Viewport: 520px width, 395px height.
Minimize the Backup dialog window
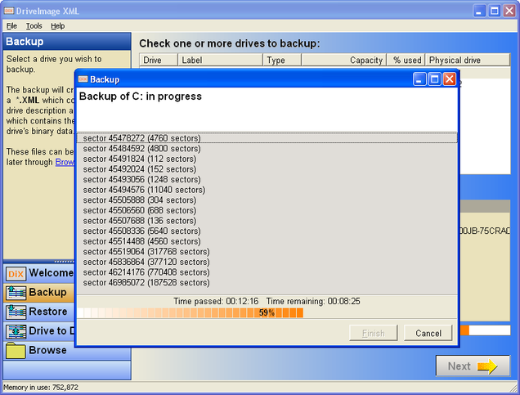point(419,79)
